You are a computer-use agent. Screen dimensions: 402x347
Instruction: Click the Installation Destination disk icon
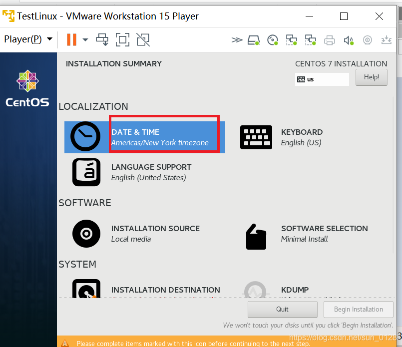pyautogui.click(x=86, y=289)
